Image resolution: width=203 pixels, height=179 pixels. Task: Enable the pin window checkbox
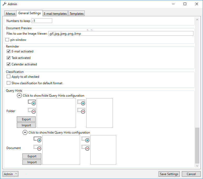[7, 40]
